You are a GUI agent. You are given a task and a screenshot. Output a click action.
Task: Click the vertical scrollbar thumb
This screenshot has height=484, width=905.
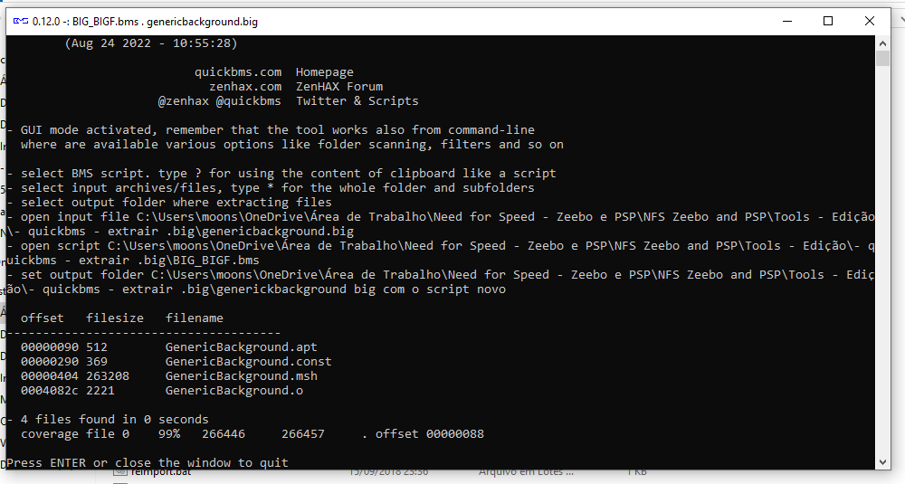883,59
